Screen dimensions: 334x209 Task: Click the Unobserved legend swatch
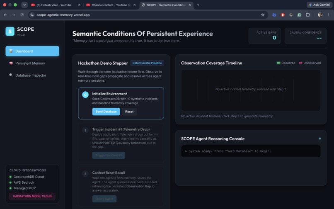pyautogui.click(x=300, y=63)
